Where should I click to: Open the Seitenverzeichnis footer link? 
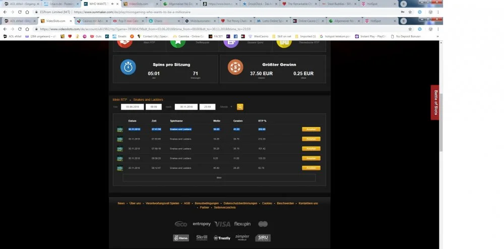tap(225, 208)
